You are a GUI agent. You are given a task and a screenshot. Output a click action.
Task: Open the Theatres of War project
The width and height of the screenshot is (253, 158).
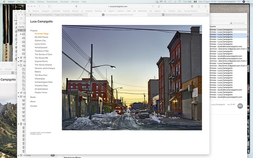coord(42,51)
